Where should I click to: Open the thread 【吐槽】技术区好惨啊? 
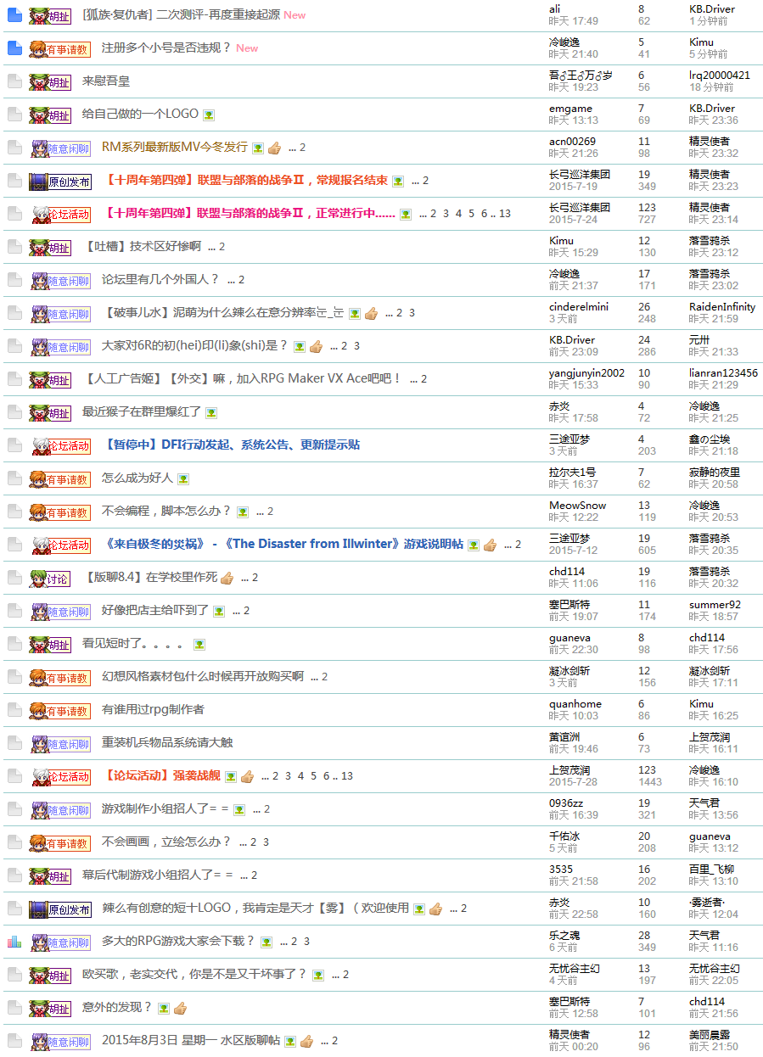[142, 247]
